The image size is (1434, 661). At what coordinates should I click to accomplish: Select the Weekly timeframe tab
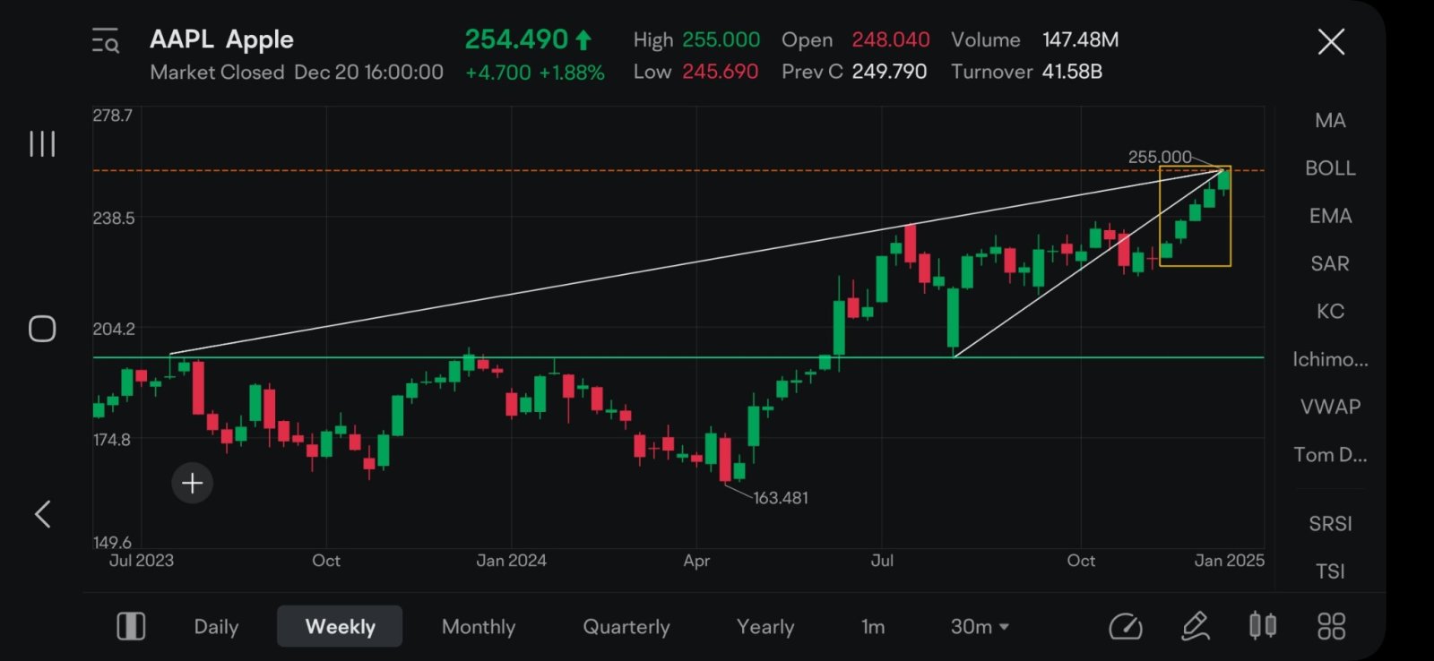point(340,626)
